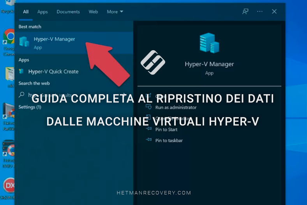
Task: Click the Best match heading
Action: click(x=30, y=26)
